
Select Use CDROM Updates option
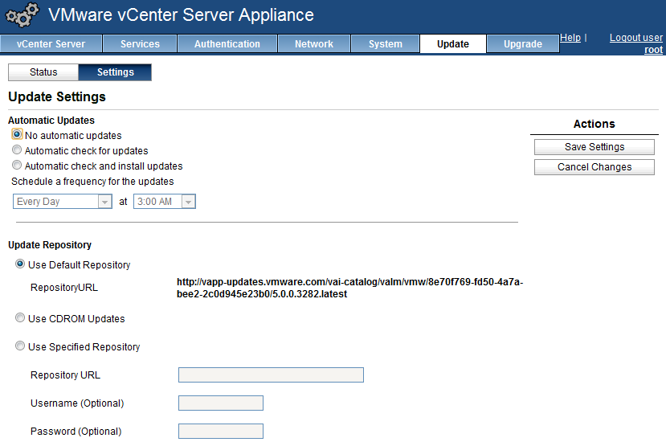(x=20, y=318)
